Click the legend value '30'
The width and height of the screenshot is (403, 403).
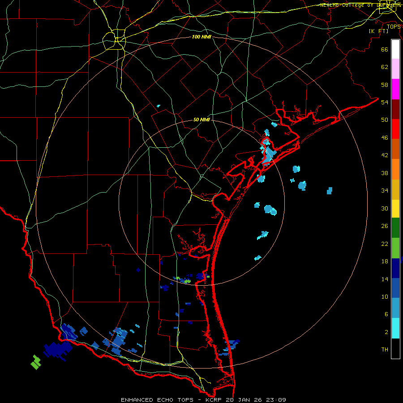(385, 209)
